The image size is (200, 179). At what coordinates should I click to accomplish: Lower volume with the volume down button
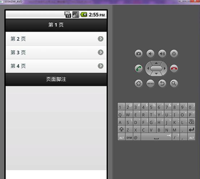pos(150,54)
